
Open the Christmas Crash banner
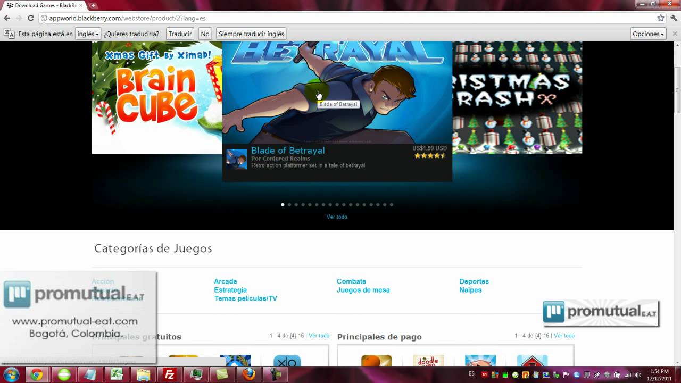[x=517, y=98]
